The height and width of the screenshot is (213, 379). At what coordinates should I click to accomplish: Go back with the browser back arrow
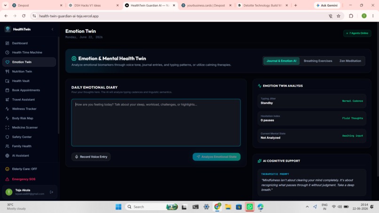click(6, 16)
